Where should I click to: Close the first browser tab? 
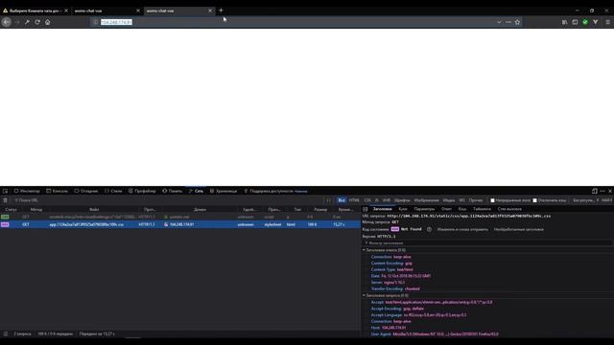[66, 11]
